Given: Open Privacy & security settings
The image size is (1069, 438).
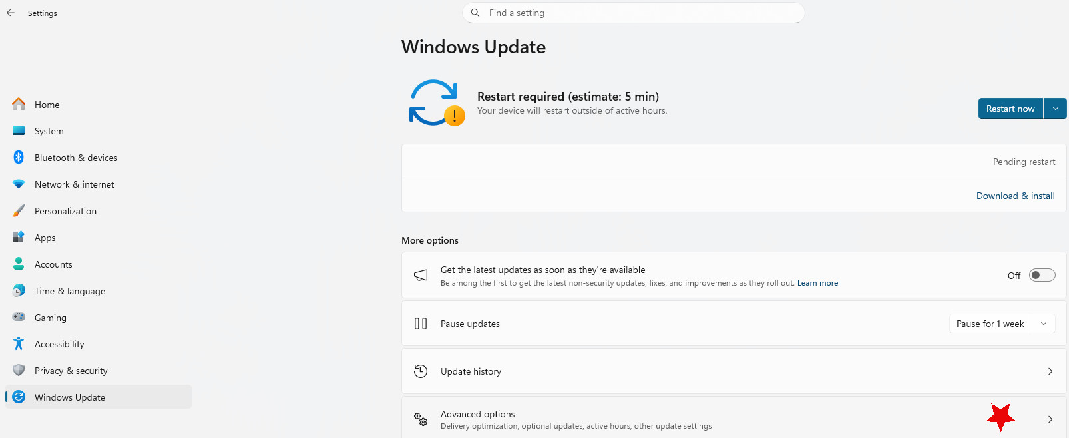Looking at the screenshot, I should (99, 371).
